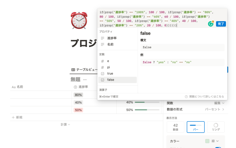Click the table view grid icon
236x148 pixels.
(73, 70)
